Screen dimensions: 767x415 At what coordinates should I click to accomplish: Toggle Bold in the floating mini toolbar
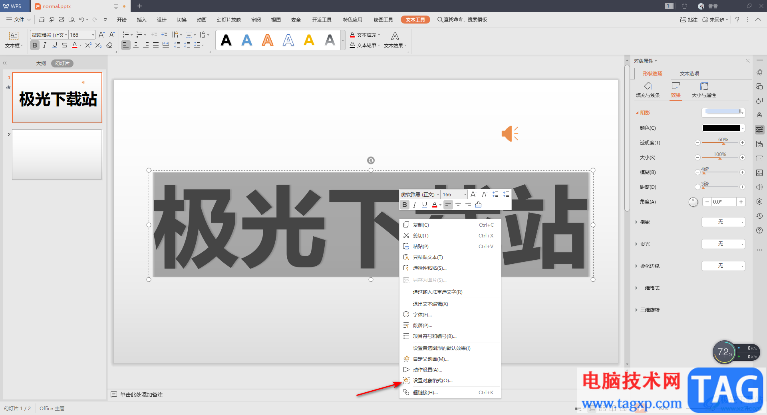pos(405,205)
